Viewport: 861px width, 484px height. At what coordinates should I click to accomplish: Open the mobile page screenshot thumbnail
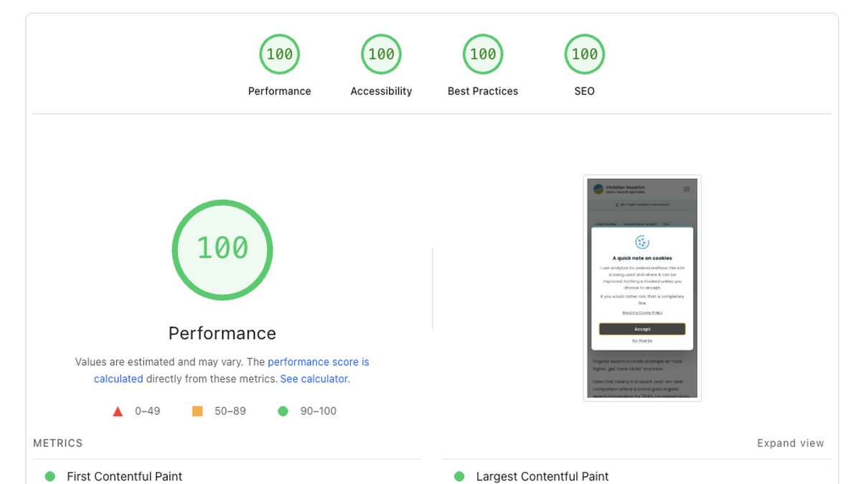pyautogui.click(x=642, y=288)
